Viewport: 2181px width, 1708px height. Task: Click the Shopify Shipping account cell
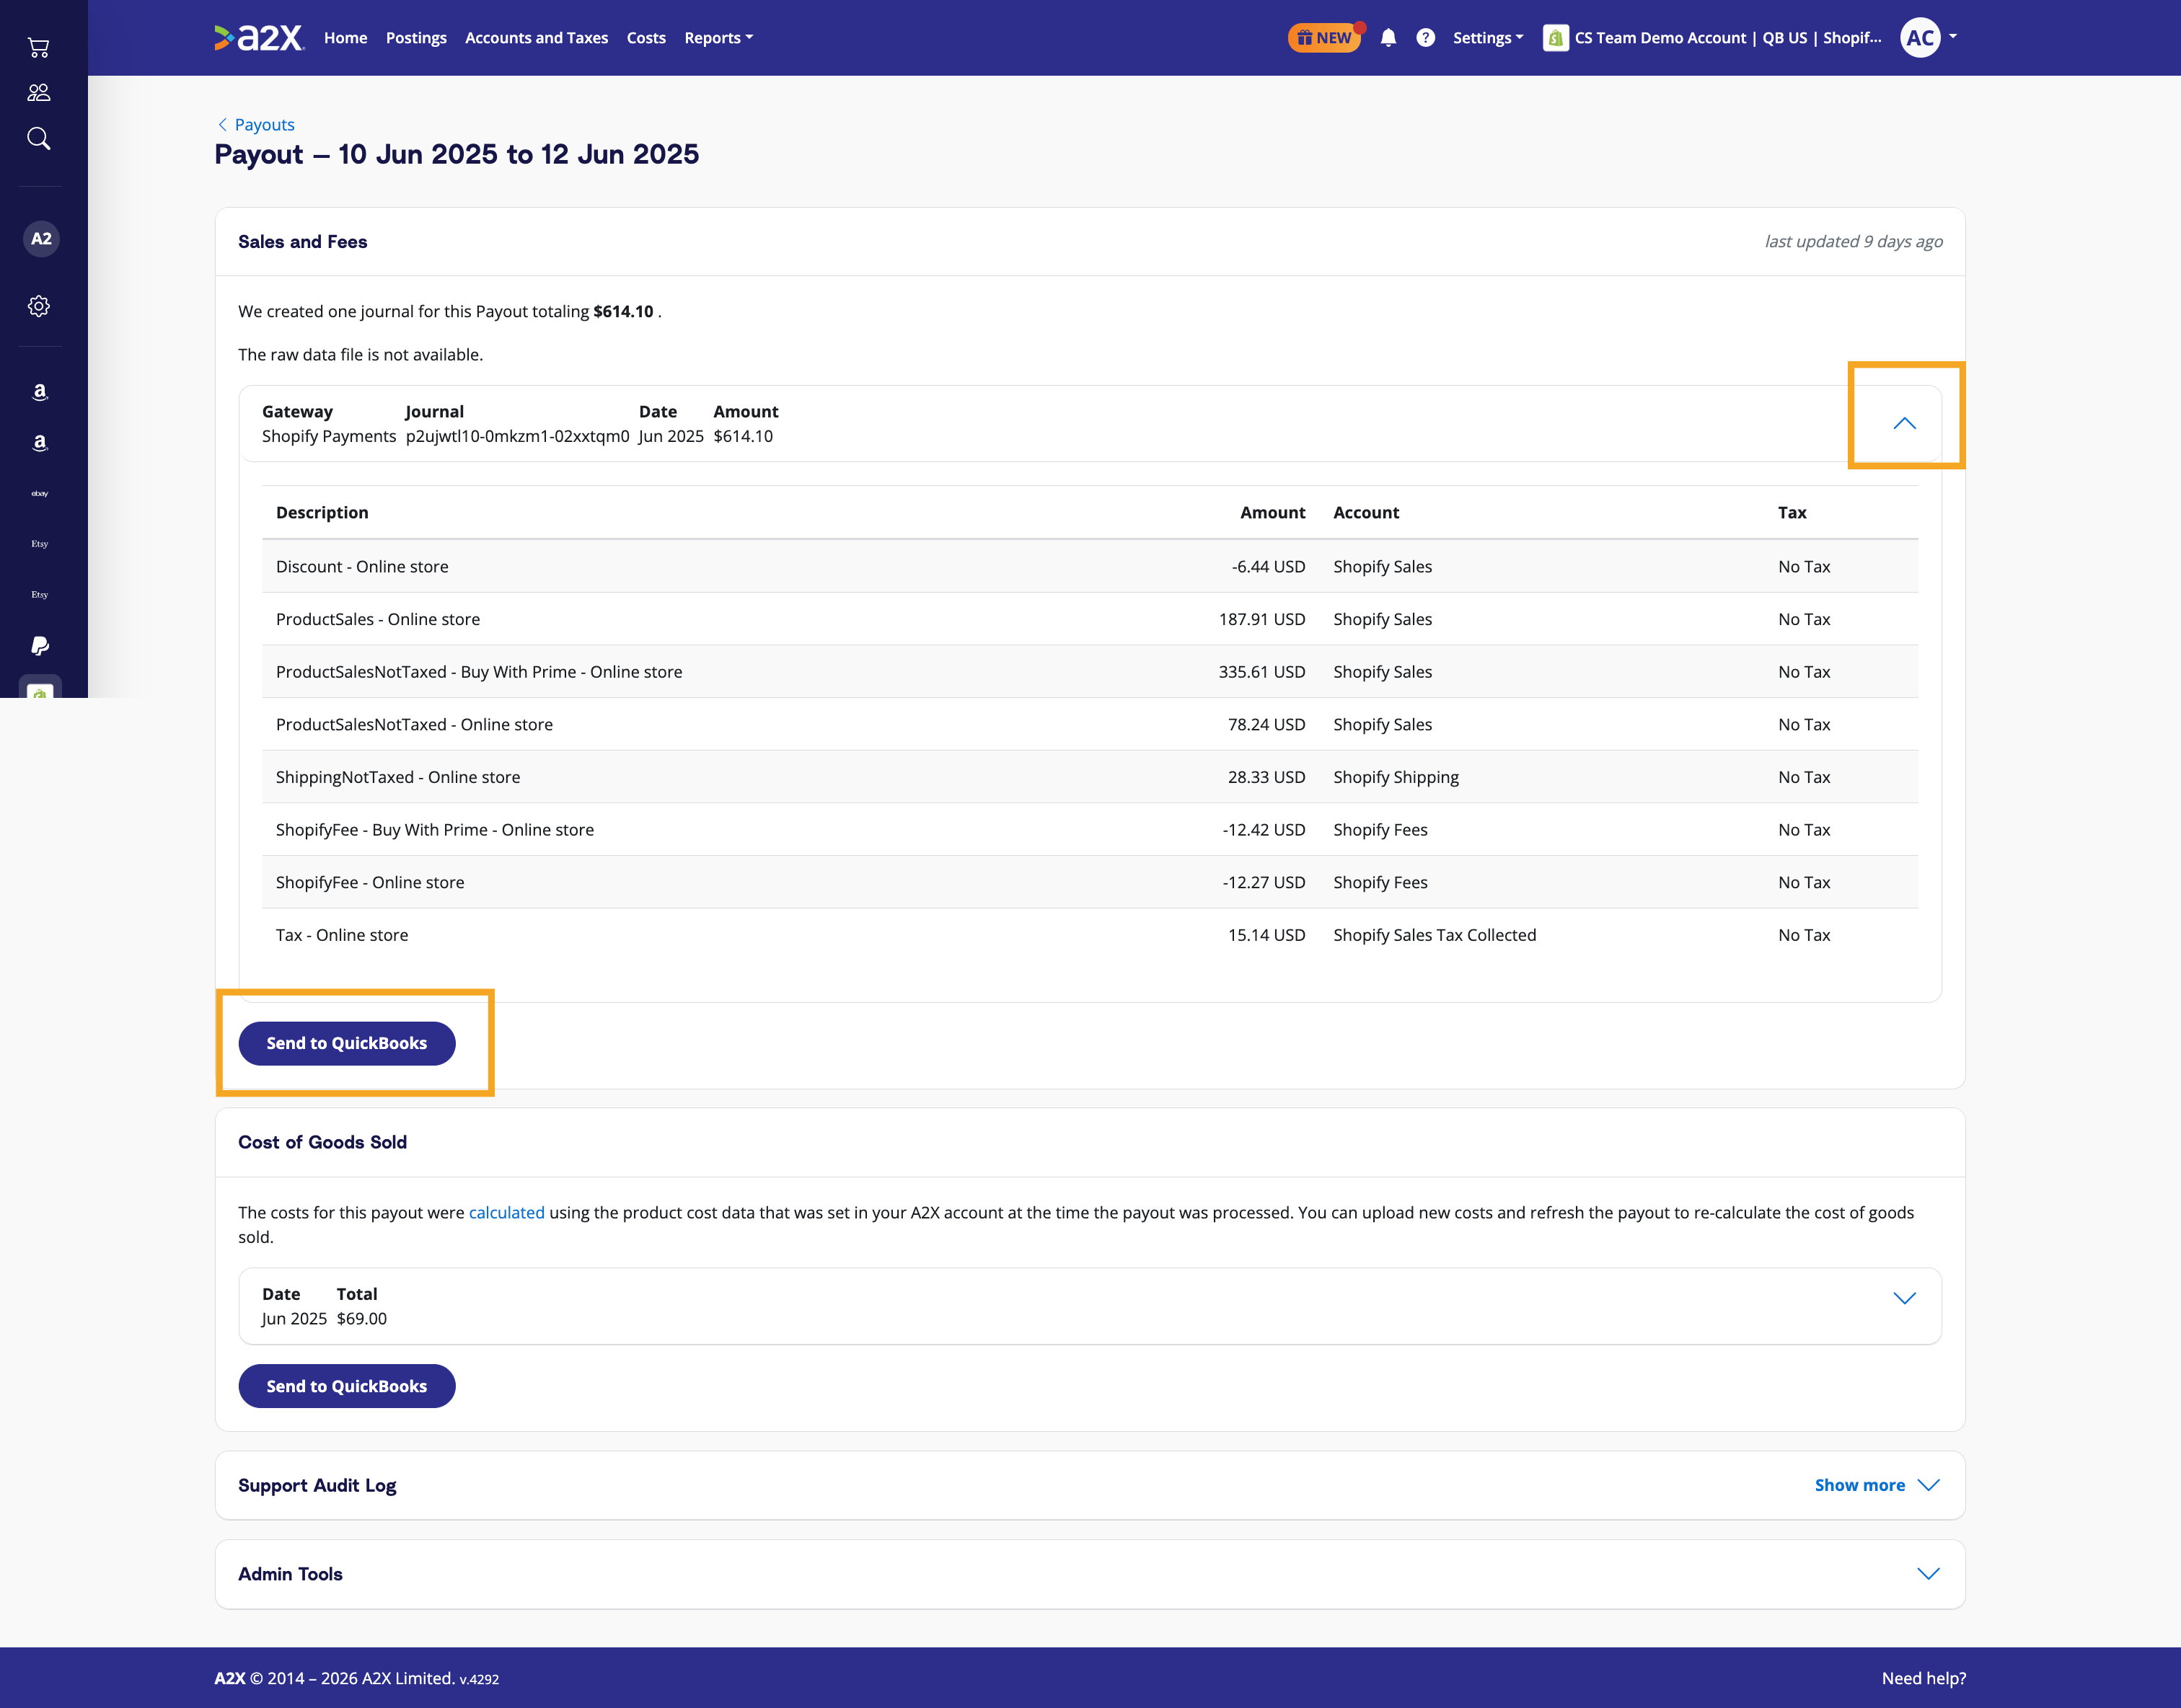click(1396, 777)
